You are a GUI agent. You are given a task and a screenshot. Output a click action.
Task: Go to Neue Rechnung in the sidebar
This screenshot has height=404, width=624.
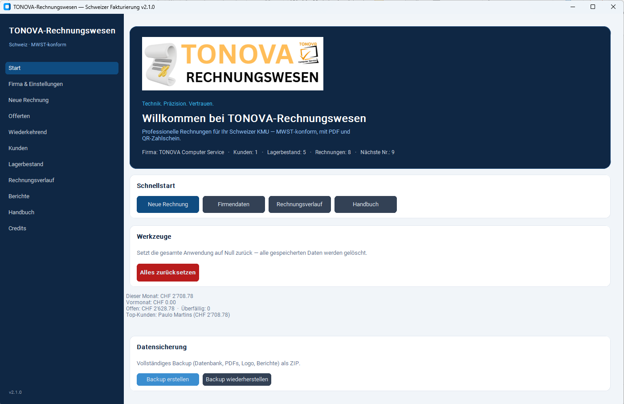(x=62, y=100)
